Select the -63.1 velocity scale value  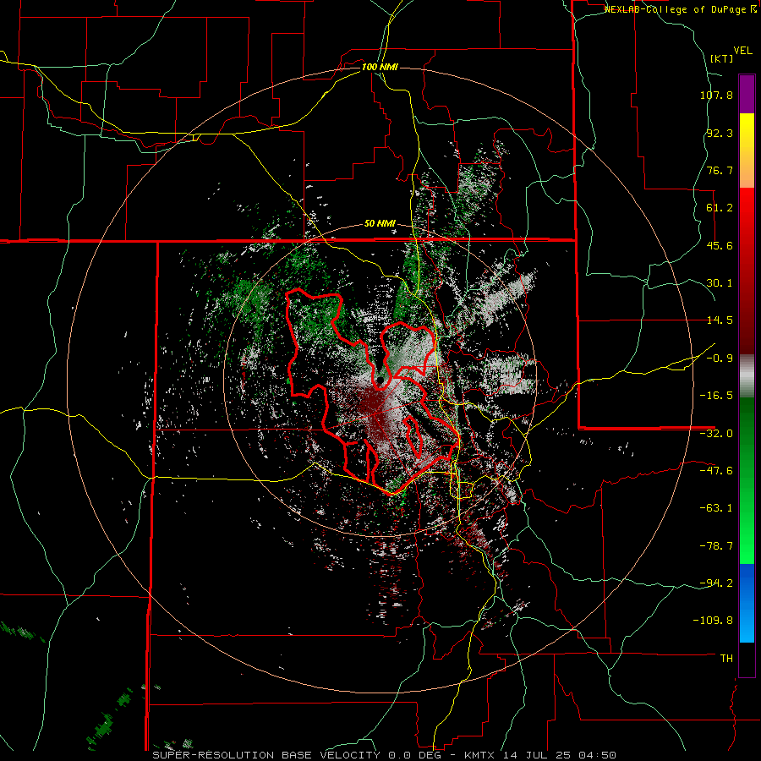tap(716, 508)
